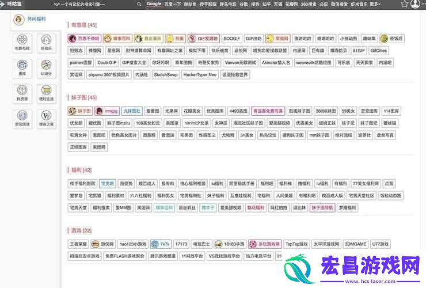The image size is (426, 288).
Task: Select 必应 in the top bar
Action: click(324, 4)
